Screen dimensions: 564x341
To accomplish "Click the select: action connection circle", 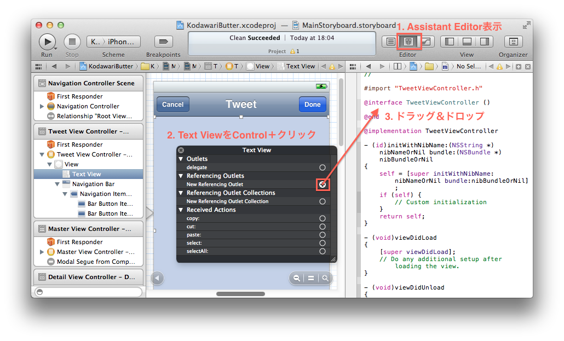I will [x=323, y=243].
